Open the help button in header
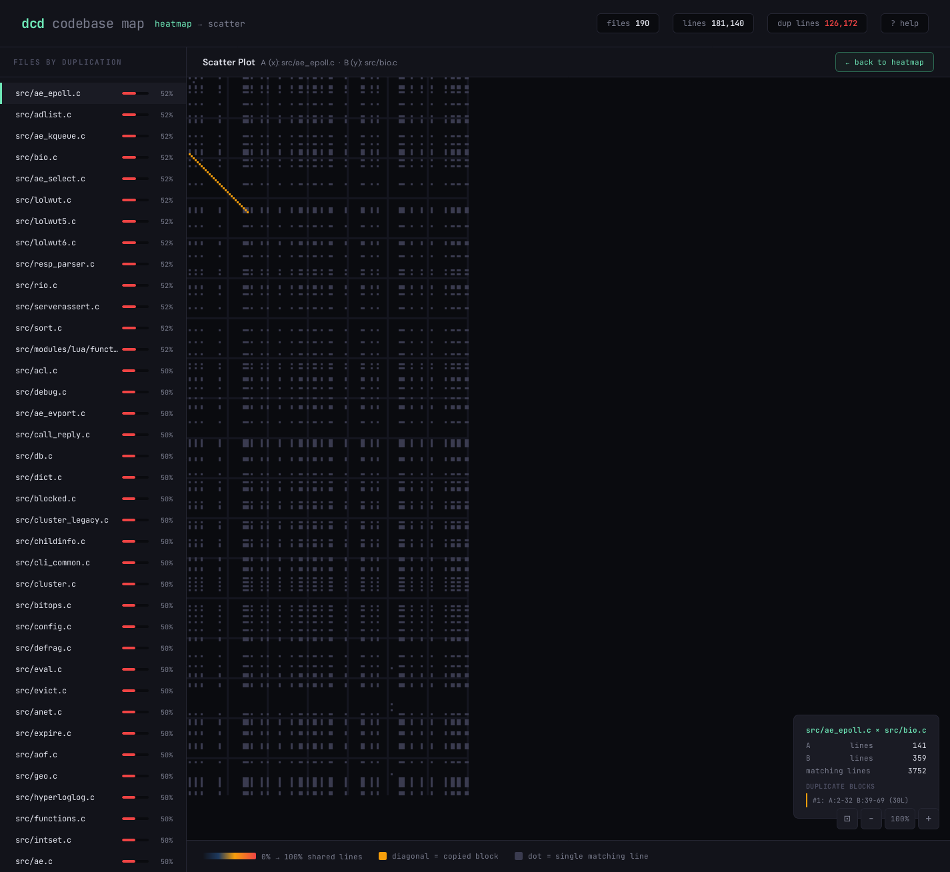950x872 pixels. tap(905, 23)
